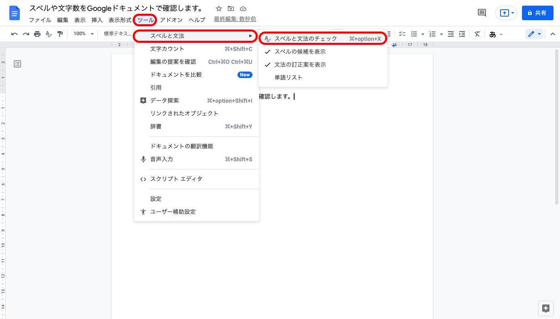This screenshot has width=560, height=319.
Task: Click the blue 共有 share button
Action: coord(537,13)
